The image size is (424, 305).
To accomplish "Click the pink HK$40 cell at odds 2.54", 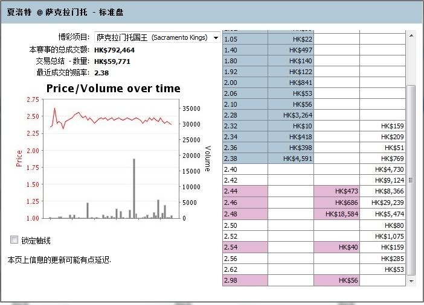I will (x=336, y=247).
